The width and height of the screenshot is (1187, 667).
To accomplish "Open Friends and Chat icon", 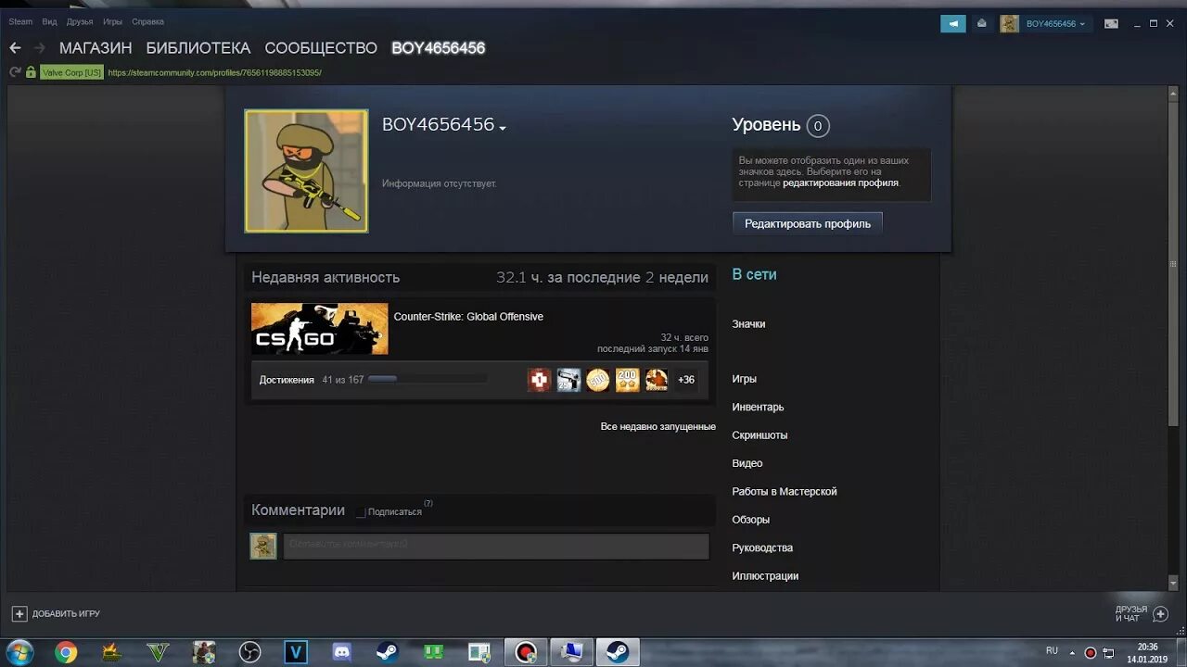I will [x=1160, y=613].
